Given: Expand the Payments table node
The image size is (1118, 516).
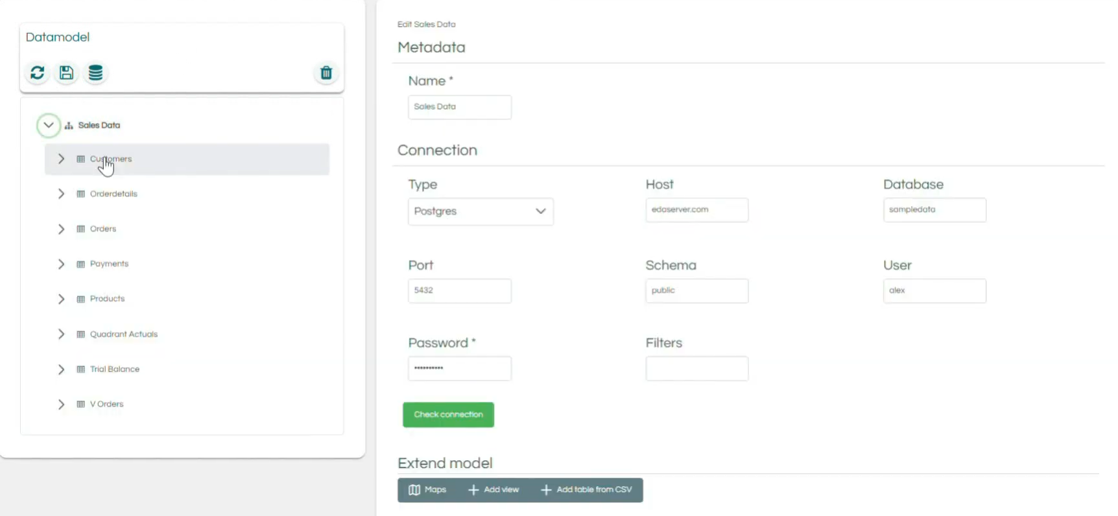Looking at the screenshot, I should click(x=61, y=264).
